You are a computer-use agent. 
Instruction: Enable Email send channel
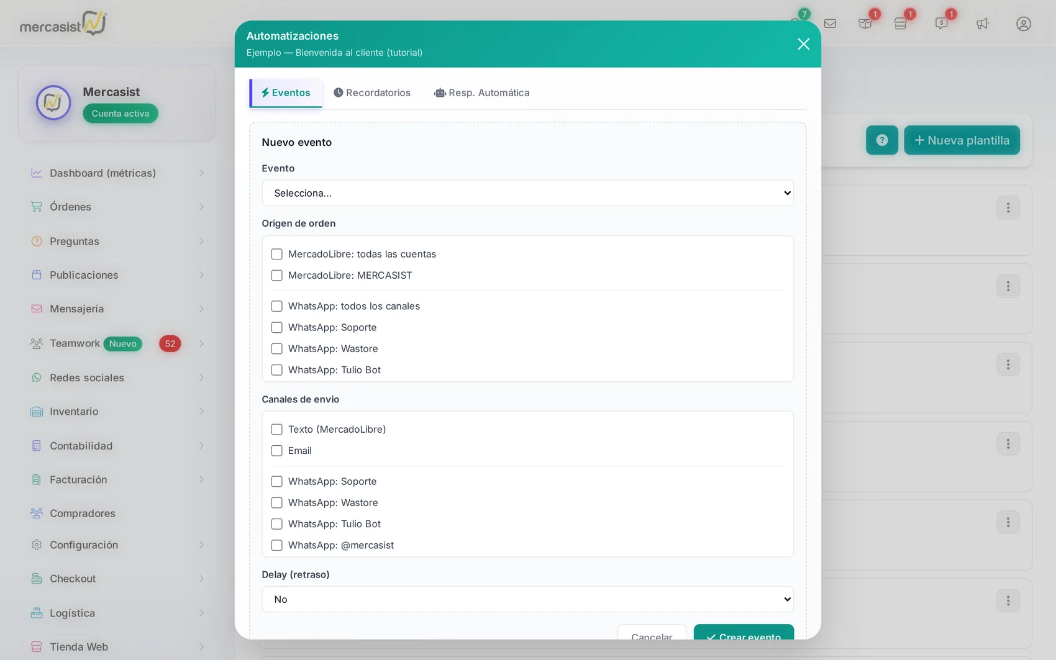click(277, 451)
